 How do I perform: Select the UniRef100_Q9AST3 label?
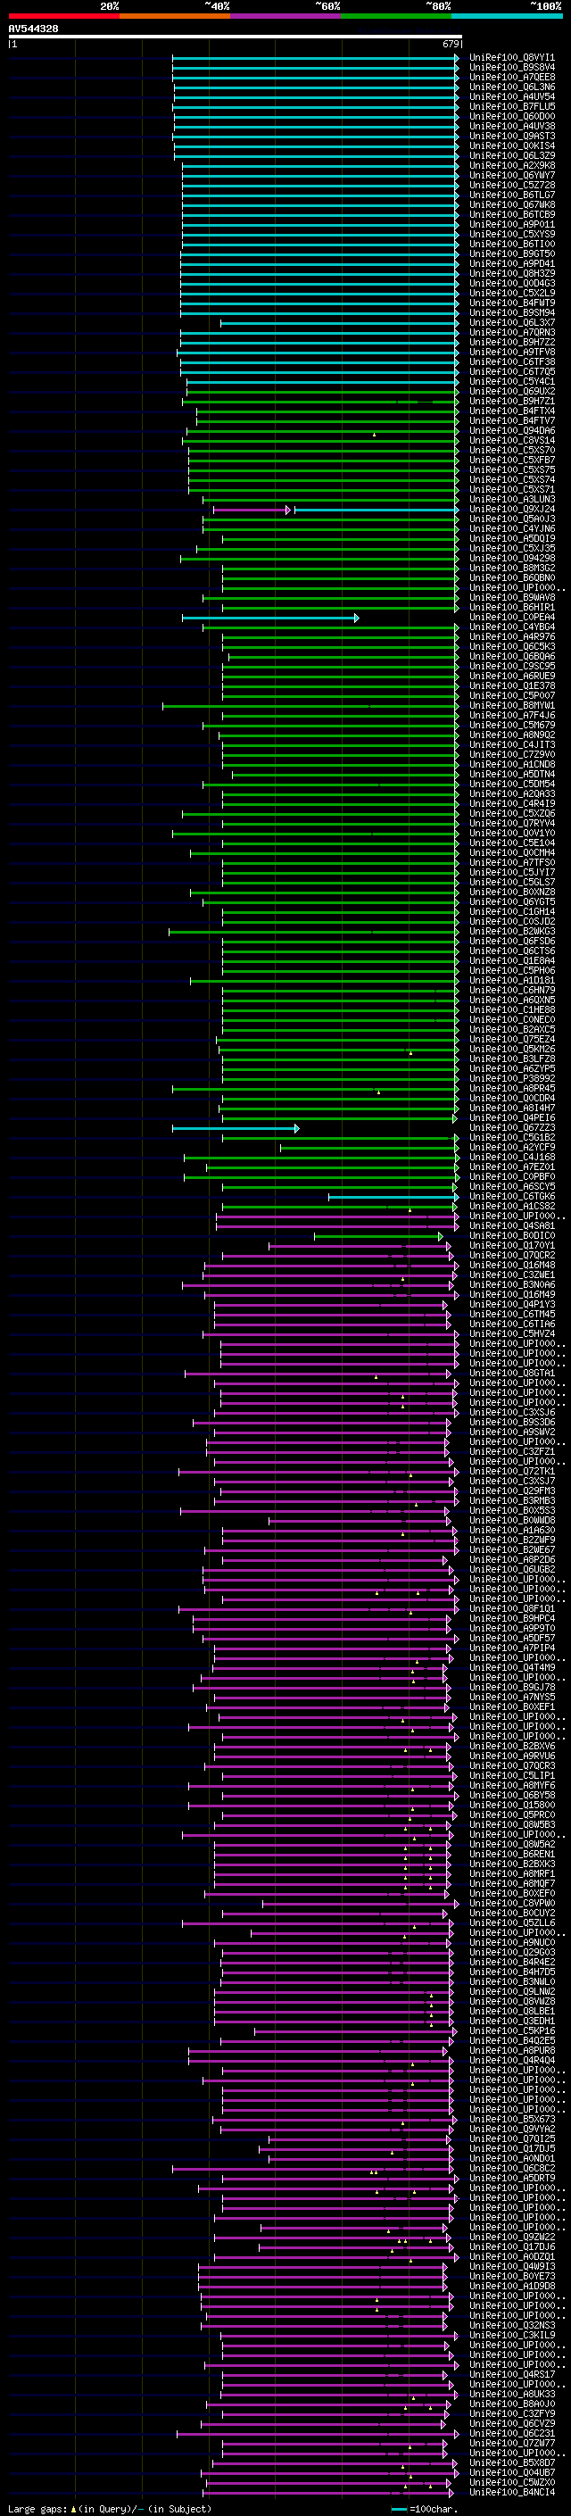pyautogui.click(x=512, y=136)
